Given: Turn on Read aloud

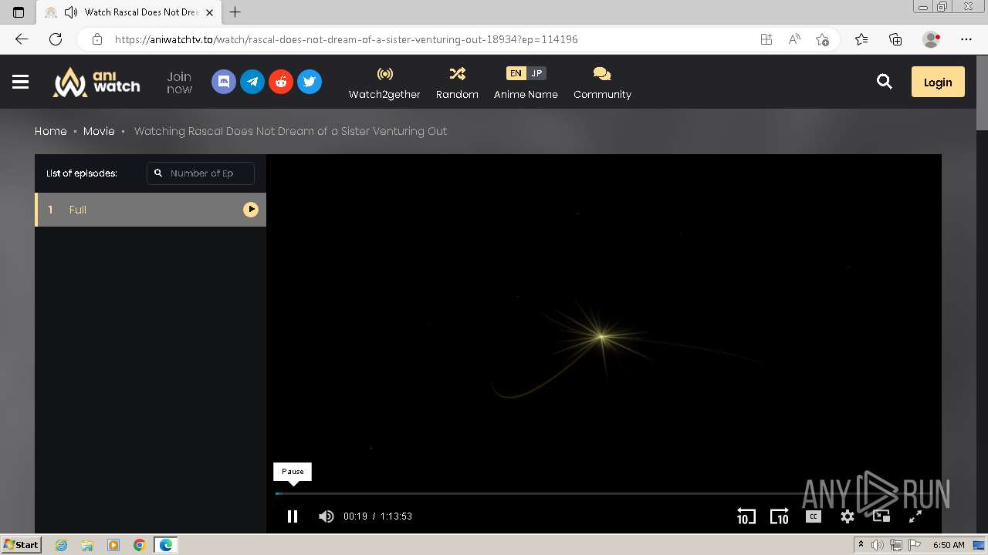Looking at the screenshot, I should (x=794, y=39).
